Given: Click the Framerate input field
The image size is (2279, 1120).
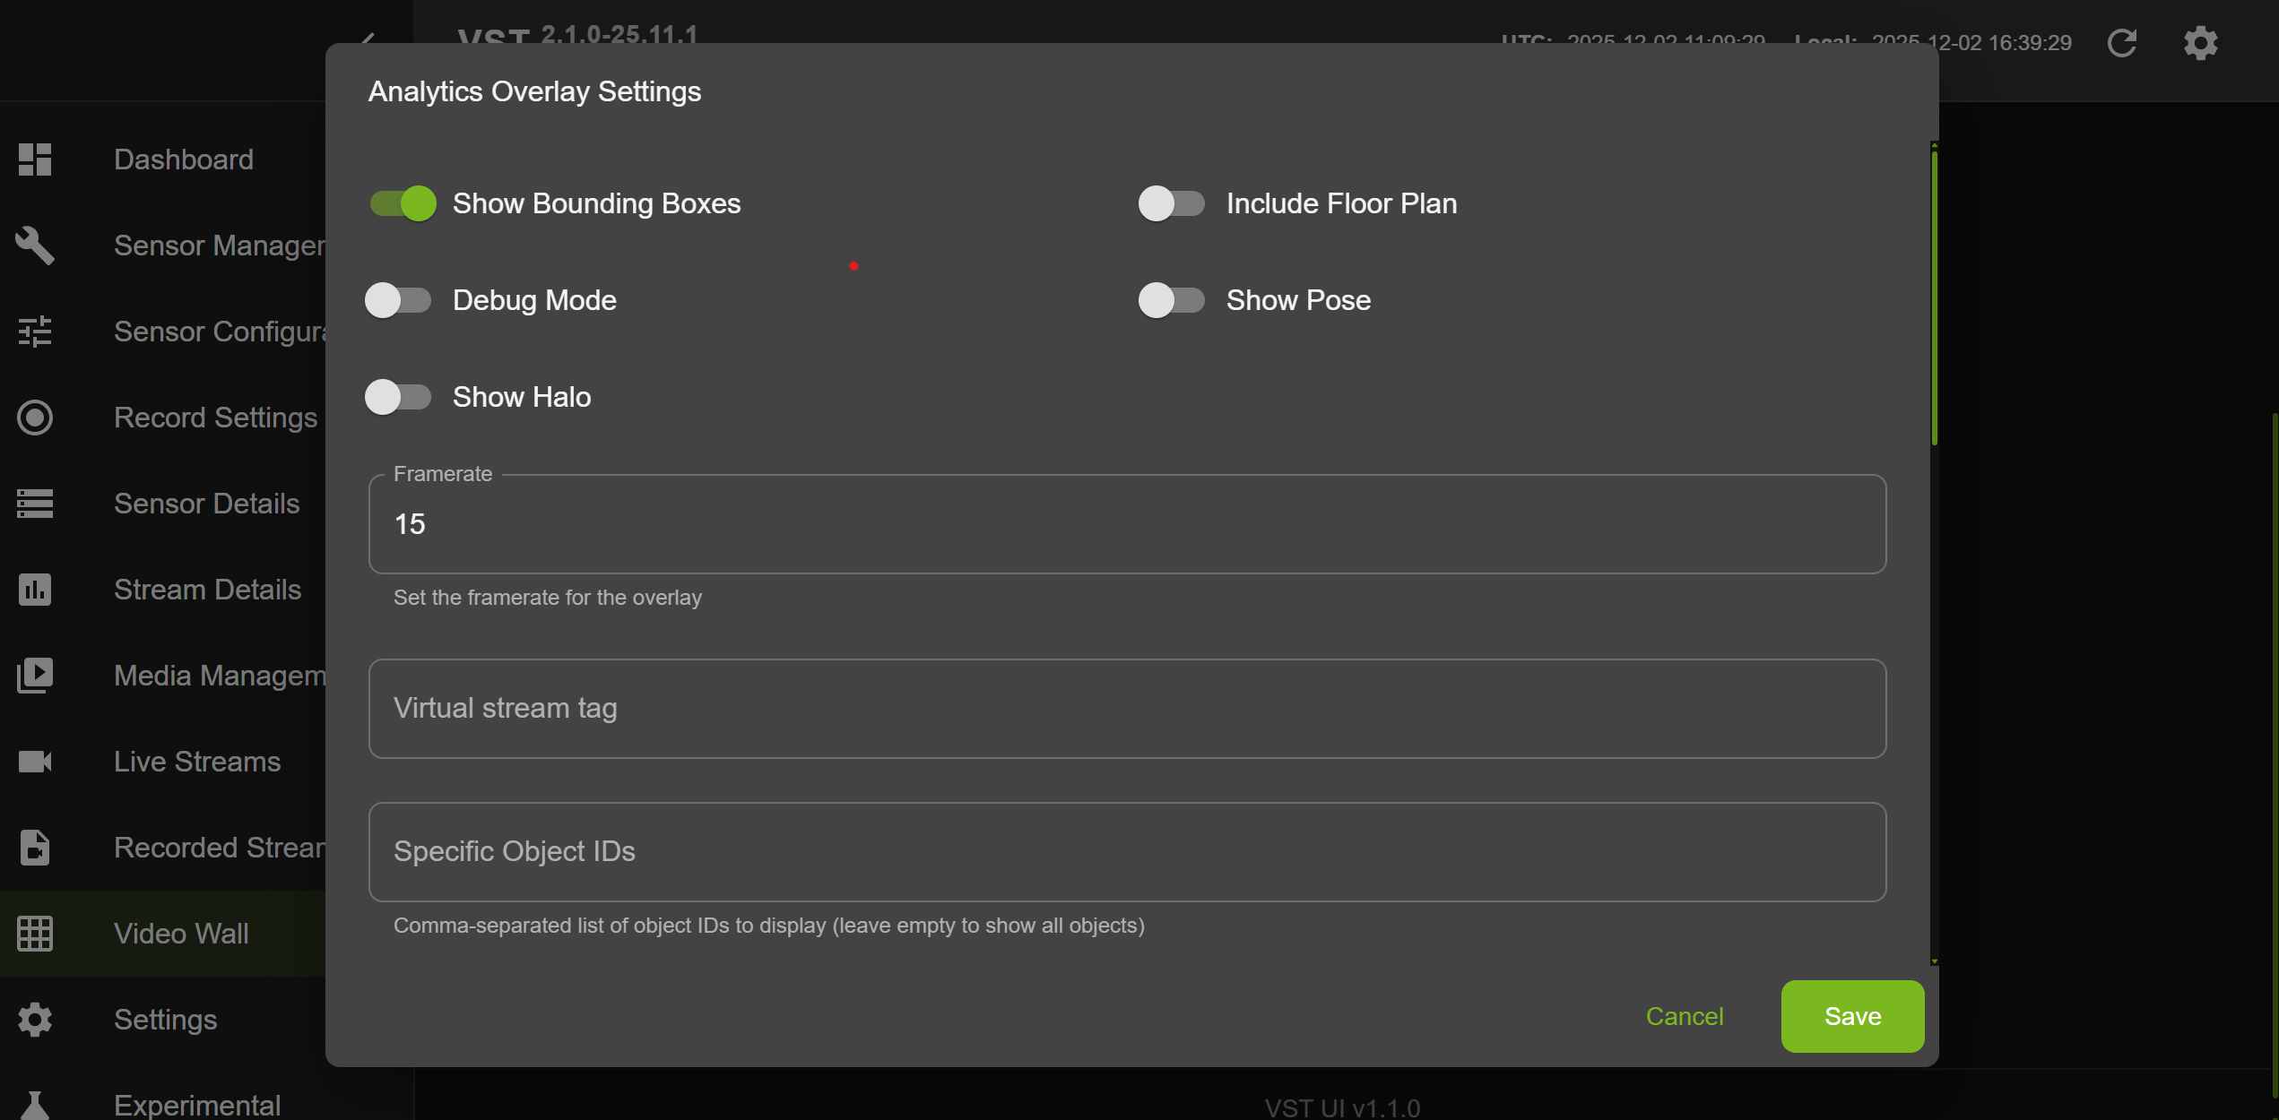Looking at the screenshot, I should (x=1127, y=524).
